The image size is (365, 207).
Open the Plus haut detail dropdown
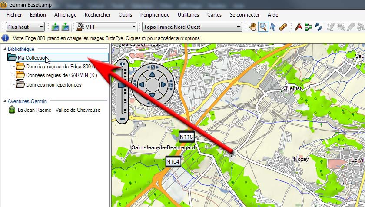pyautogui.click(x=25, y=27)
